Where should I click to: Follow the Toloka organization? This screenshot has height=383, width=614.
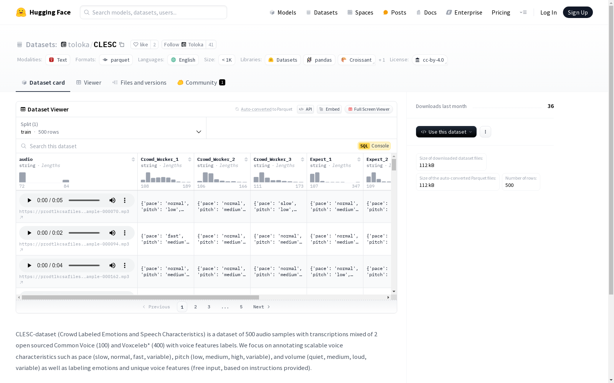pyautogui.click(x=184, y=44)
